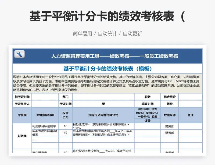Click the blue title '基于平衡计分卡的绩效考核表（模板）'
Viewport: 215px width, 165px height.
107,69
